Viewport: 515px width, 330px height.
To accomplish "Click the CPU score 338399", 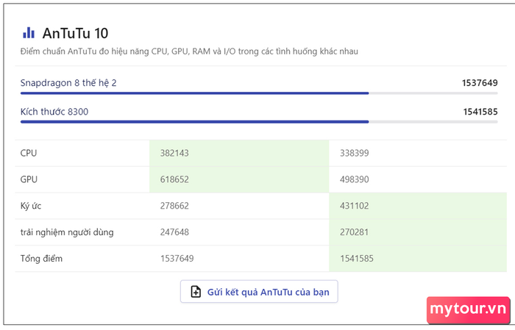I will pyautogui.click(x=355, y=153).
